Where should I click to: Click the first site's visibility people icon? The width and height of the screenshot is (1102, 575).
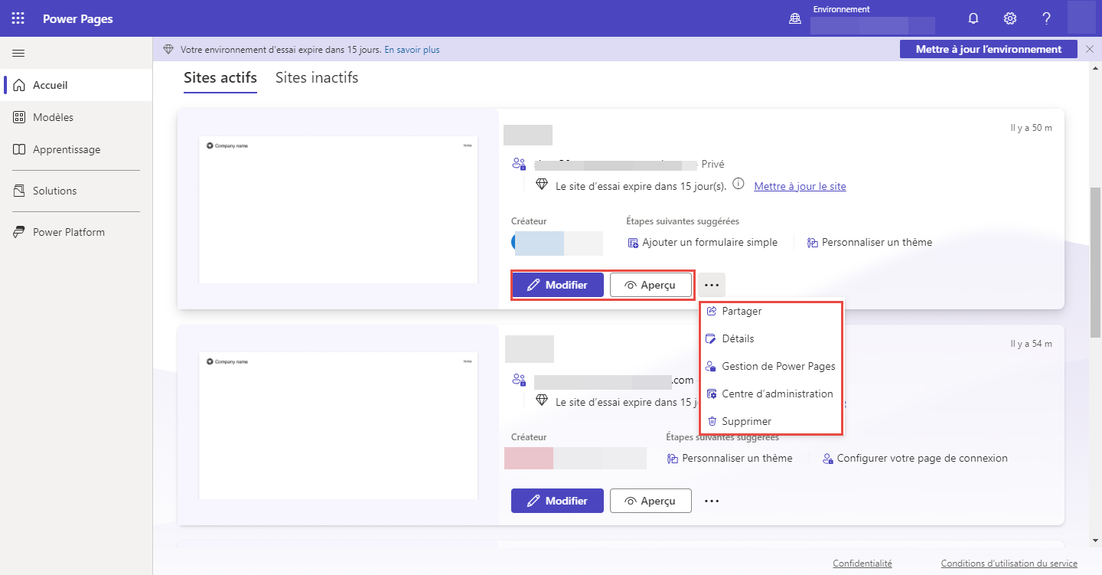tap(520, 164)
